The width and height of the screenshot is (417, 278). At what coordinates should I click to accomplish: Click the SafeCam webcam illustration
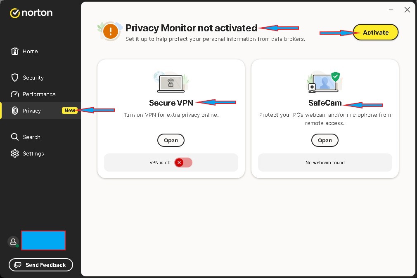324,82
